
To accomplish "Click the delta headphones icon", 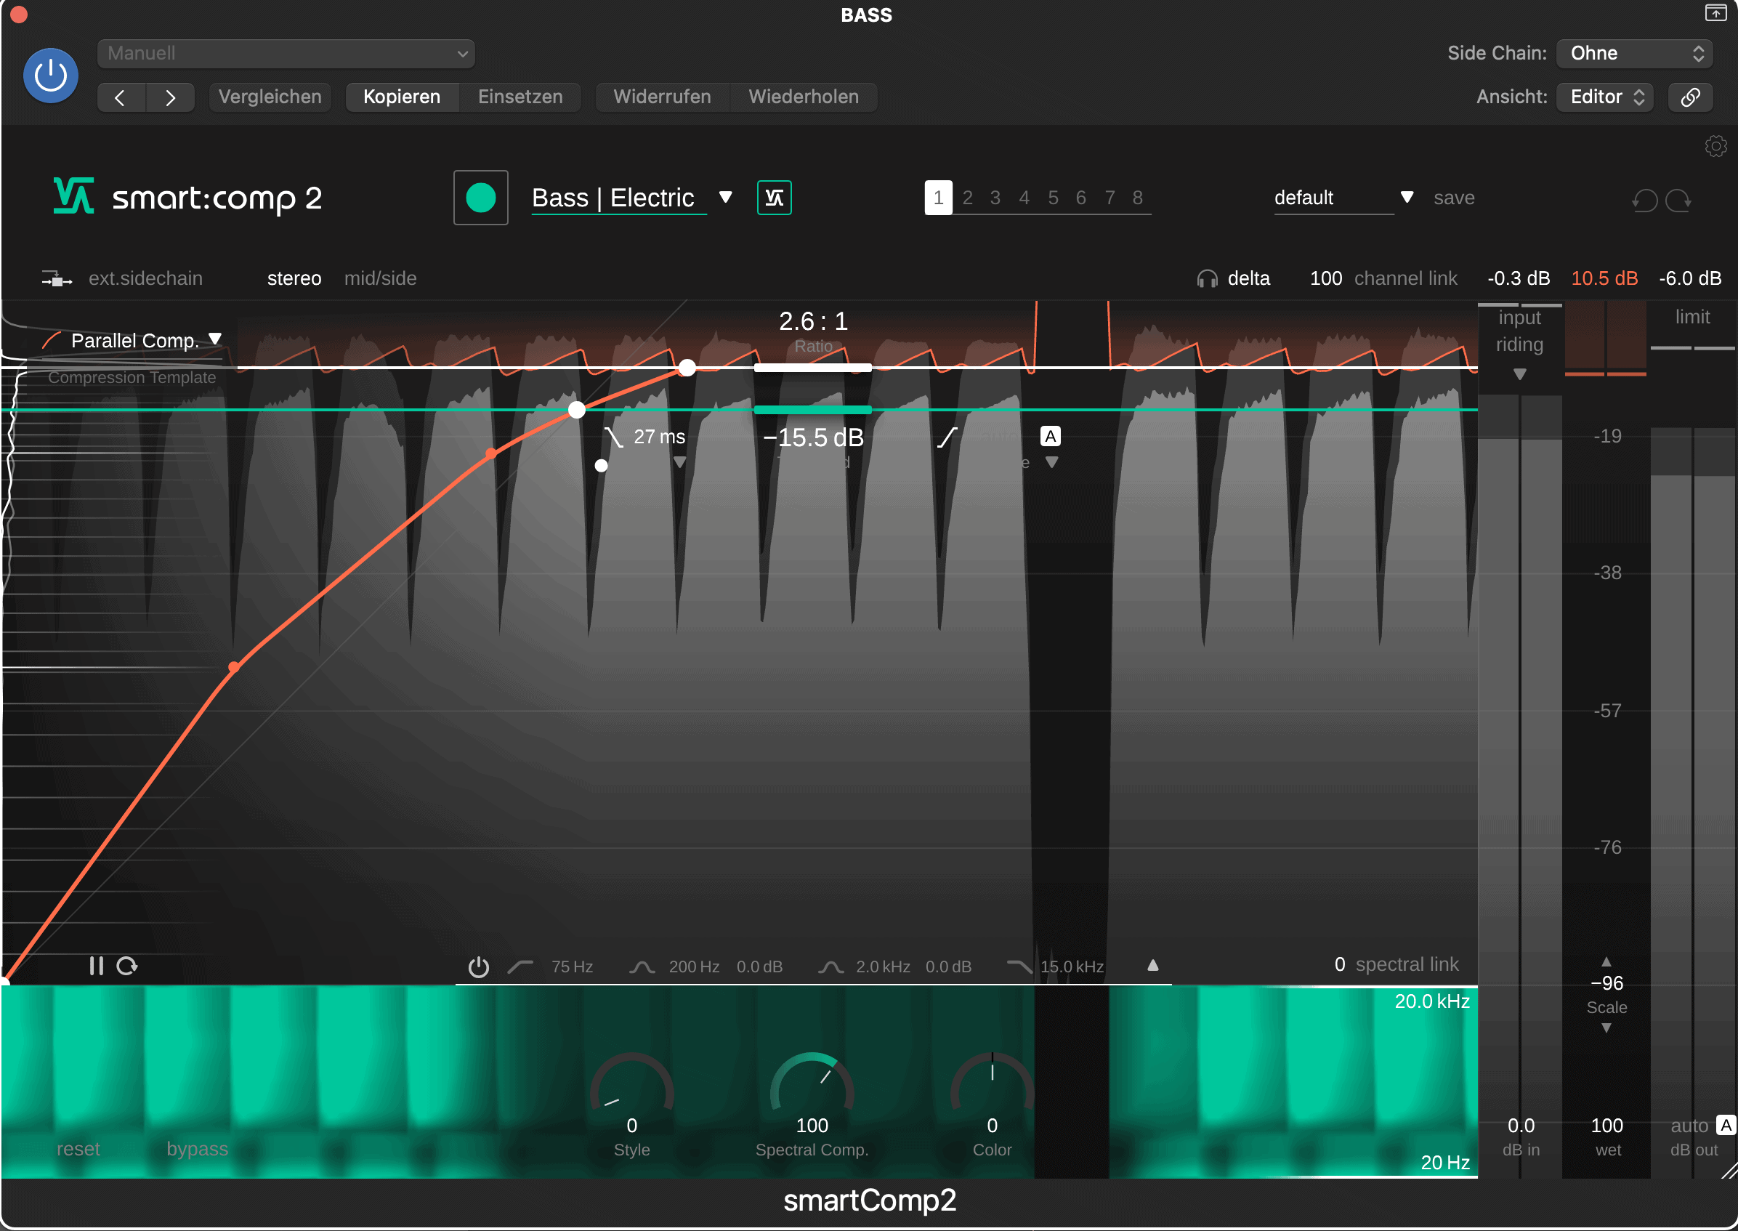I will pos(1207,279).
